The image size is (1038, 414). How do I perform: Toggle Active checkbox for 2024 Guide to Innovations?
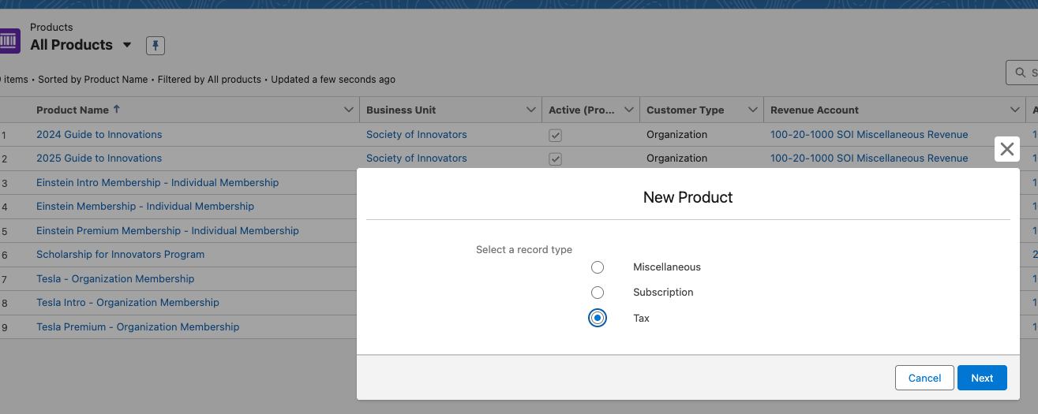tap(556, 135)
